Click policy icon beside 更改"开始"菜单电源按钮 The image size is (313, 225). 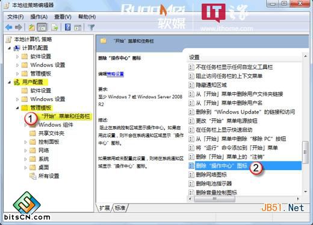coord(191,121)
